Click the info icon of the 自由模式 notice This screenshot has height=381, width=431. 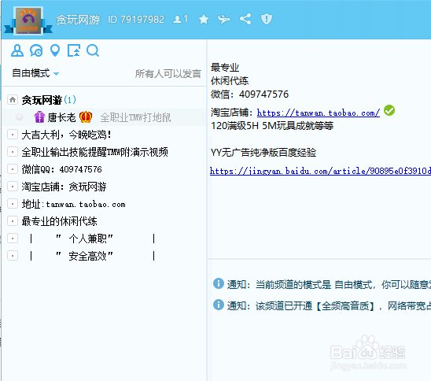point(219,283)
